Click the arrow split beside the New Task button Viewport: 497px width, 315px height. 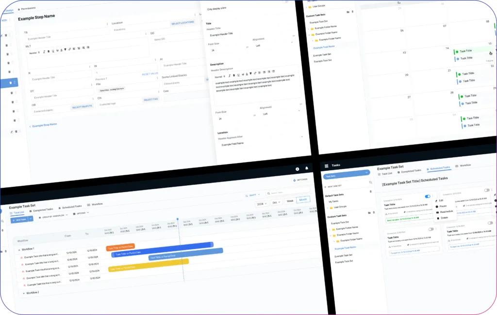pos(31,218)
